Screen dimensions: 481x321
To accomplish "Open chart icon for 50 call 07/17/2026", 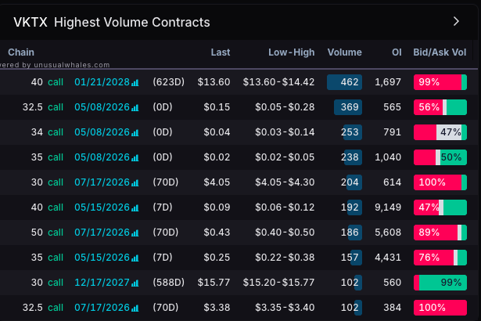I will 135,233.
